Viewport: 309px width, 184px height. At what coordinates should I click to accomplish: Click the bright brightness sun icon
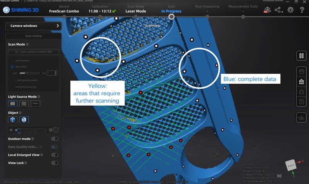coord(51,130)
